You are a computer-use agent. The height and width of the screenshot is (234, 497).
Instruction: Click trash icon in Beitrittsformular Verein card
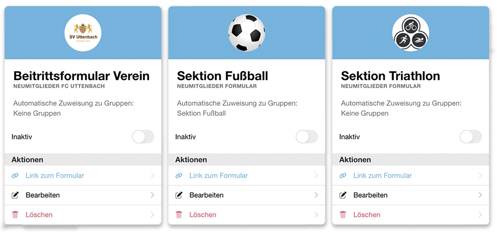(x=15, y=215)
